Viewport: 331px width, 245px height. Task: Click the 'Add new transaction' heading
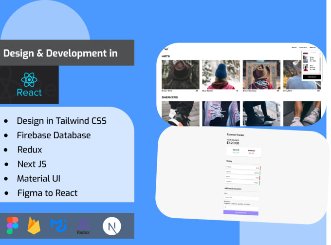(x=233, y=188)
